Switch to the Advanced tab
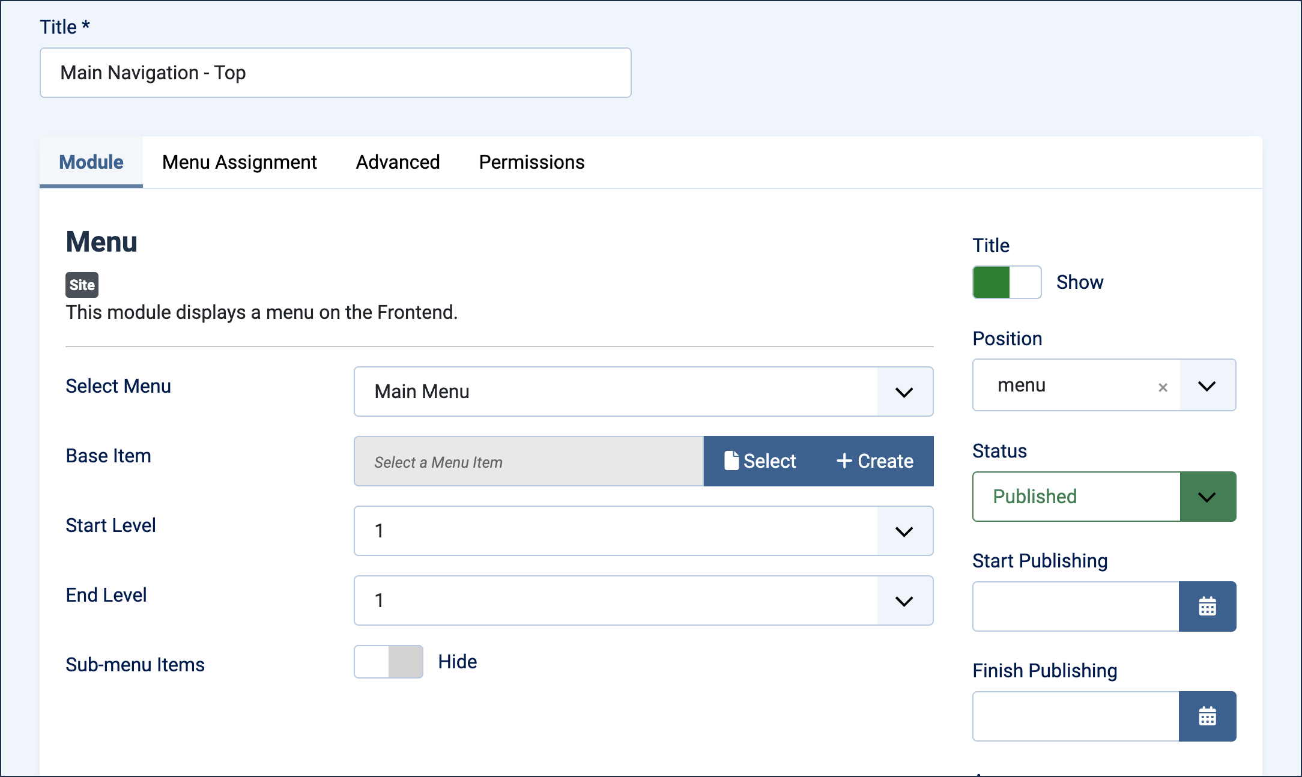 [398, 162]
